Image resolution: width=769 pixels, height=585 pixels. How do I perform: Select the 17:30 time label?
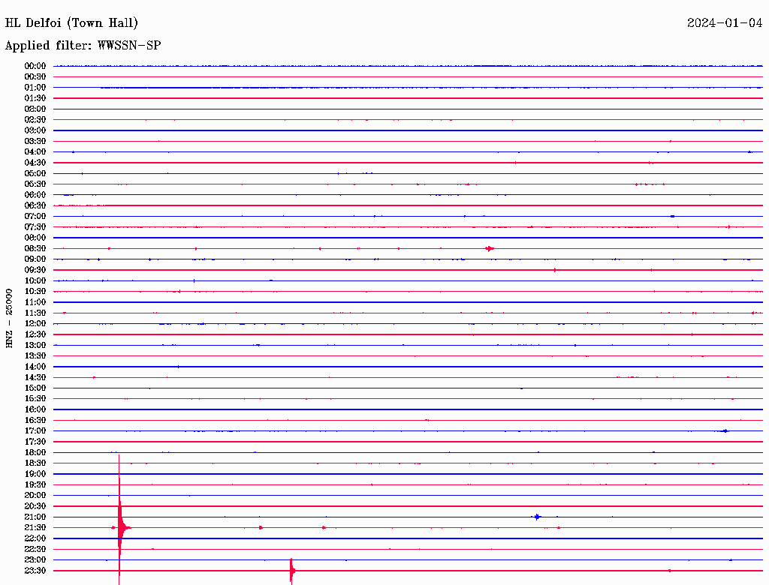coord(35,442)
